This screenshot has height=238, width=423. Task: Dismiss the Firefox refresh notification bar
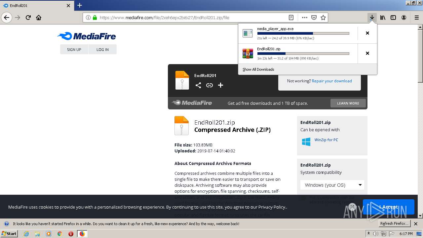coord(416,224)
